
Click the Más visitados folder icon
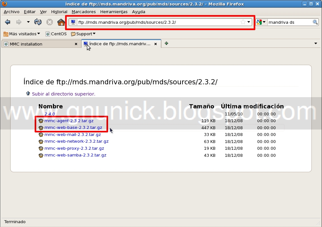pyautogui.click(x=6, y=34)
